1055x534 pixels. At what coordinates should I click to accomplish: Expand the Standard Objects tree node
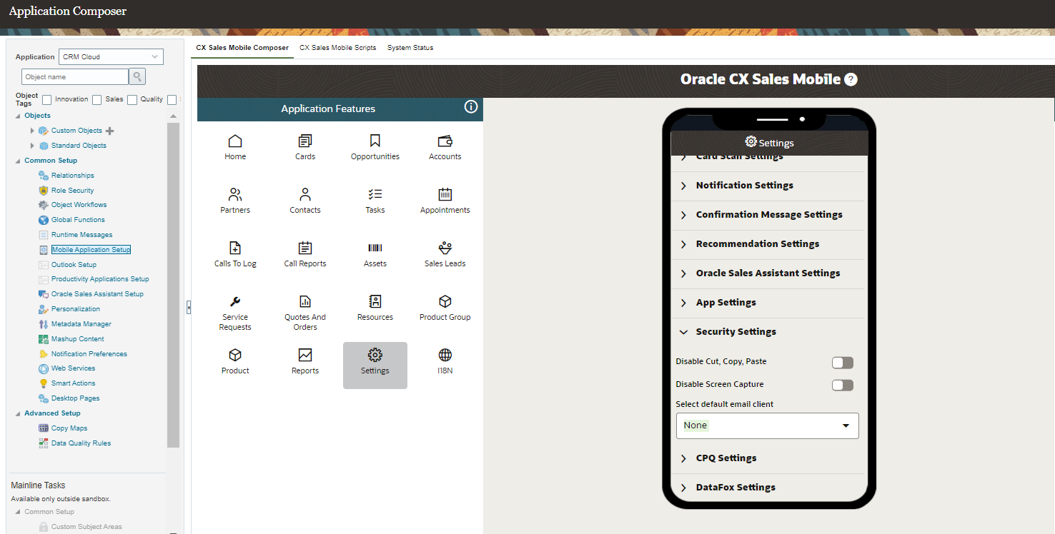pos(32,146)
